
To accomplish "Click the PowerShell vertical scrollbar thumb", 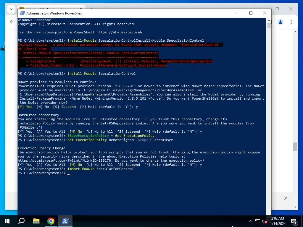I will [269, 25].
